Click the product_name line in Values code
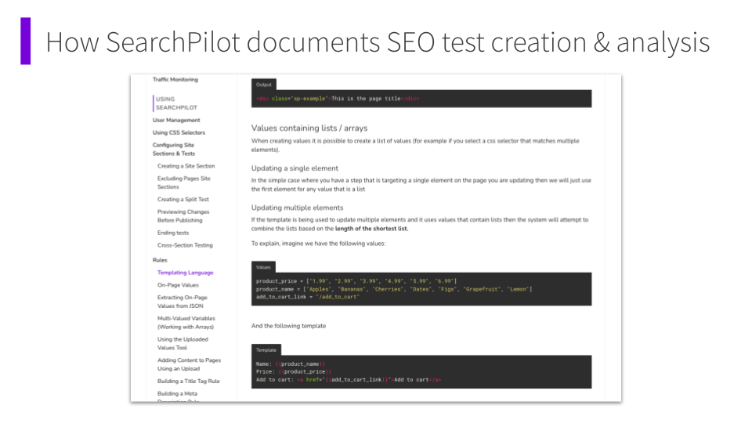This screenshot has width=752, height=423. (x=394, y=289)
